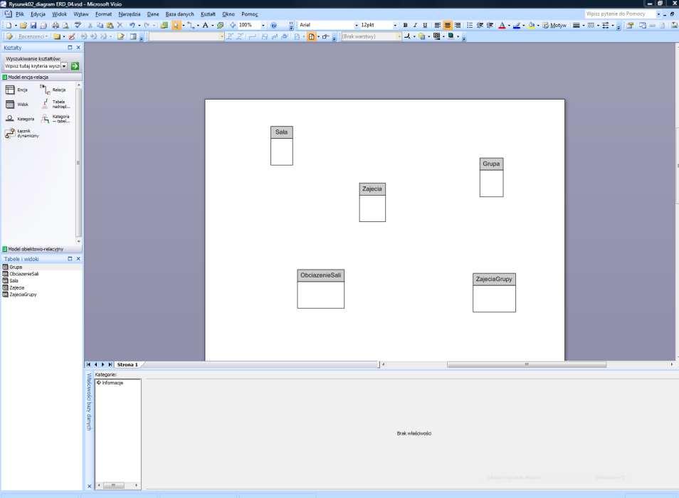Pick the Relacja shape in the stencil
679x498 pixels.
(x=53, y=90)
